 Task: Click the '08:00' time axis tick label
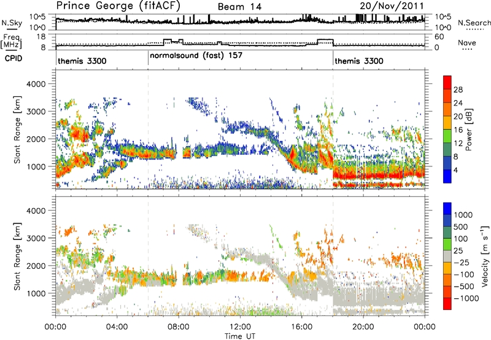click(179, 327)
